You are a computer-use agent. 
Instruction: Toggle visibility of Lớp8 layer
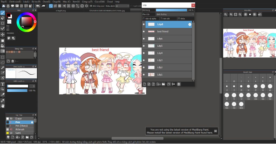point(144,24)
